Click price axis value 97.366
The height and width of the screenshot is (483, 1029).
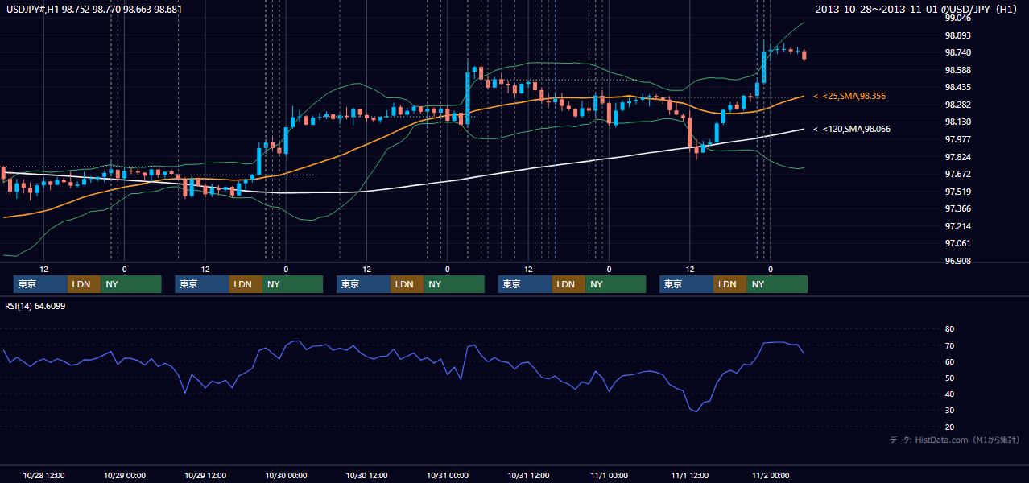960,208
